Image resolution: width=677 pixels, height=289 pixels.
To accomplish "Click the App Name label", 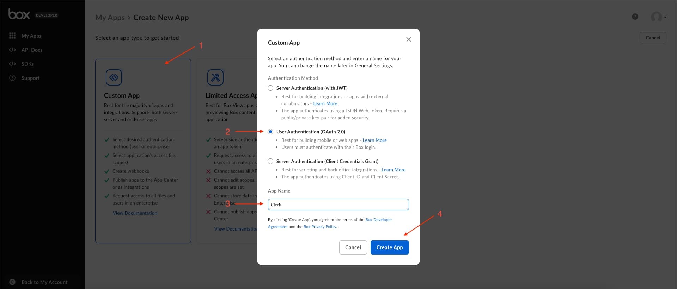I will [x=279, y=191].
